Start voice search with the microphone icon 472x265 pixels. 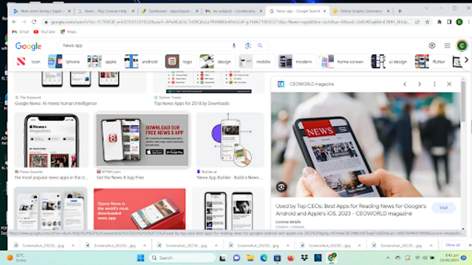(234, 46)
